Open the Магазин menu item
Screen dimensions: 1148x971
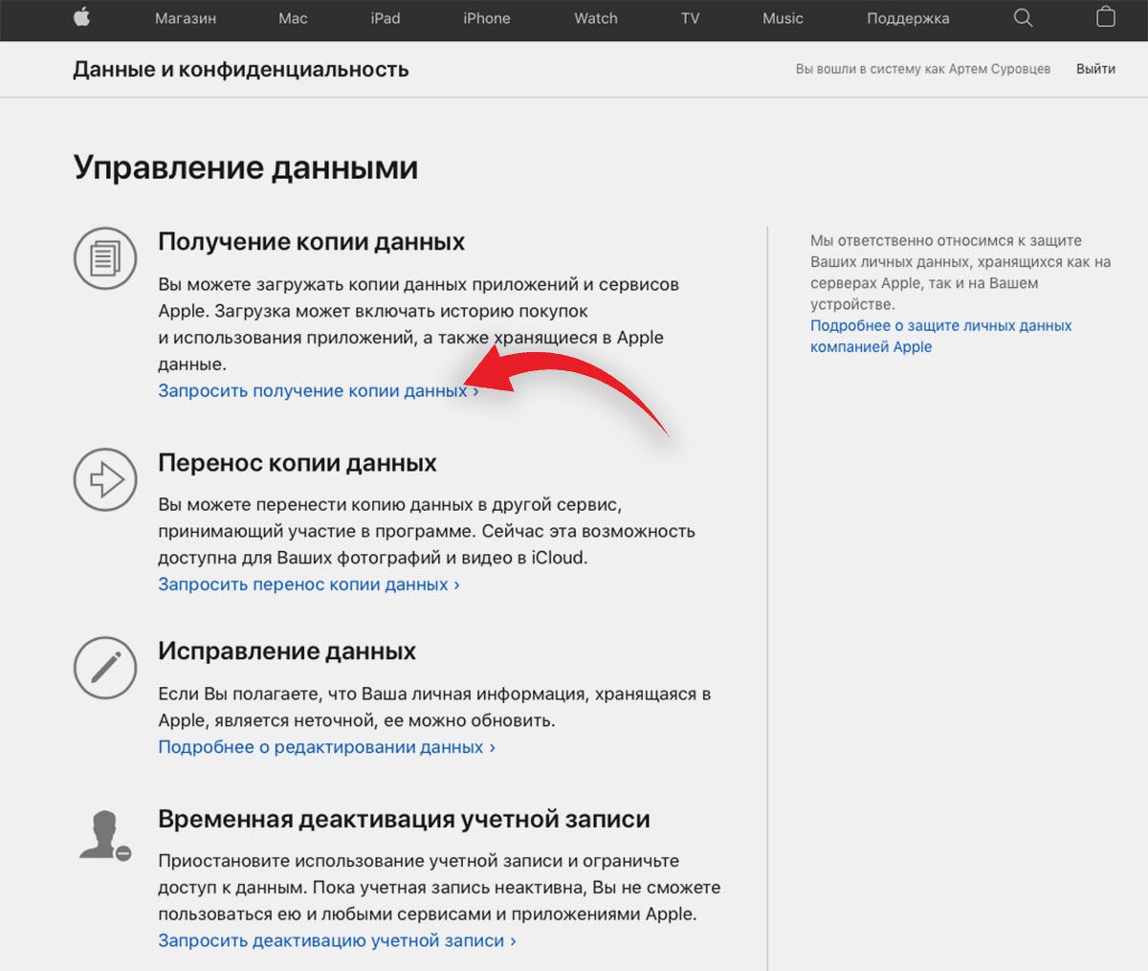coord(186,18)
